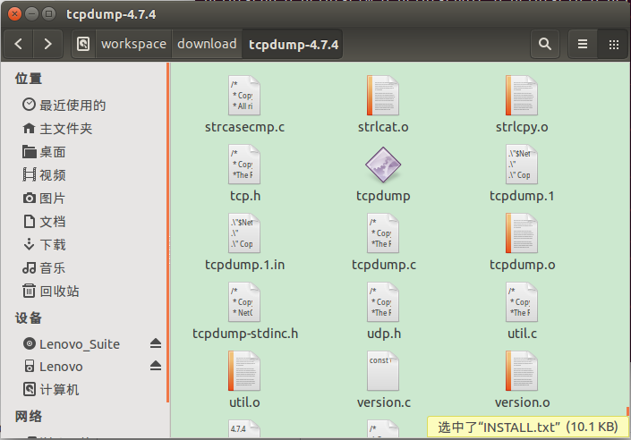Select tcp.h header file icon

pyautogui.click(x=244, y=165)
